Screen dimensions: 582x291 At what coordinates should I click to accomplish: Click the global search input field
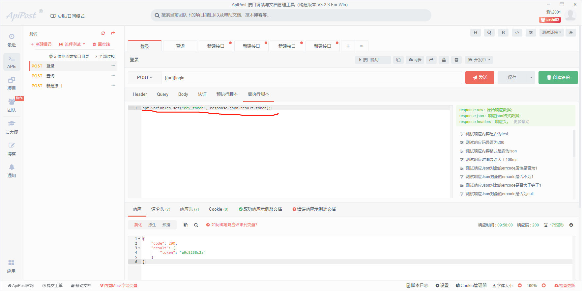pos(291,15)
